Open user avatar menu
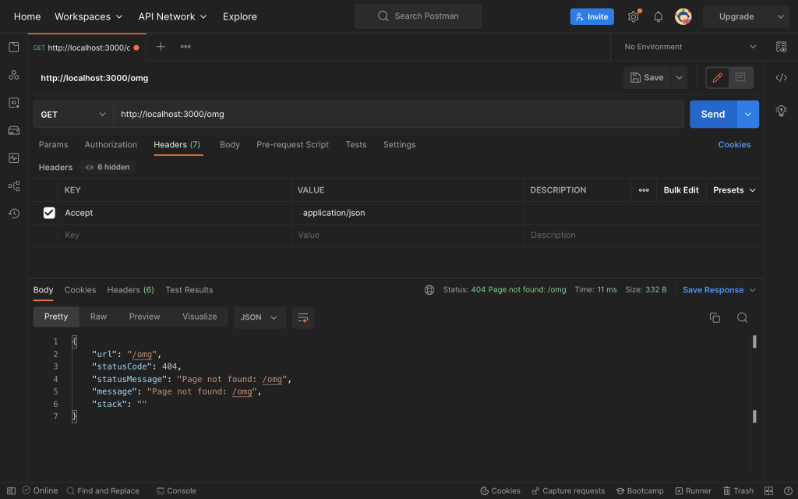 click(x=683, y=17)
